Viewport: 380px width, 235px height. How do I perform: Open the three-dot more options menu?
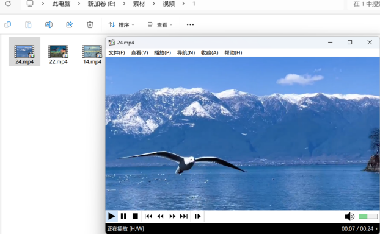pyautogui.click(x=190, y=24)
